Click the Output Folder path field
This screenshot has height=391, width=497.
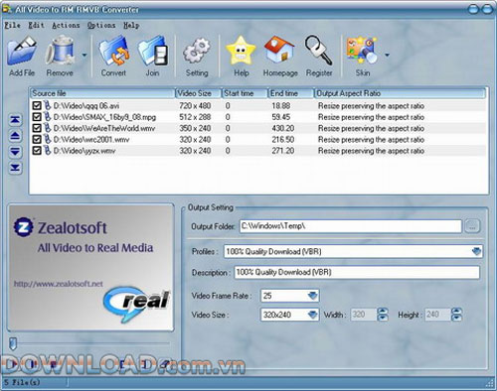tap(351, 226)
